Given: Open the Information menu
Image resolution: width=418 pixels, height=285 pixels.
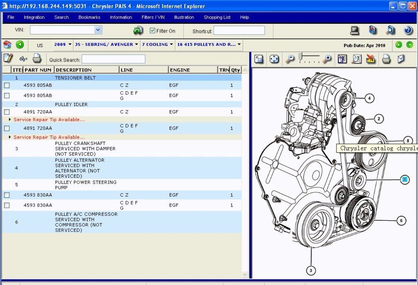Looking at the screenshot, I should click(121, 17).
